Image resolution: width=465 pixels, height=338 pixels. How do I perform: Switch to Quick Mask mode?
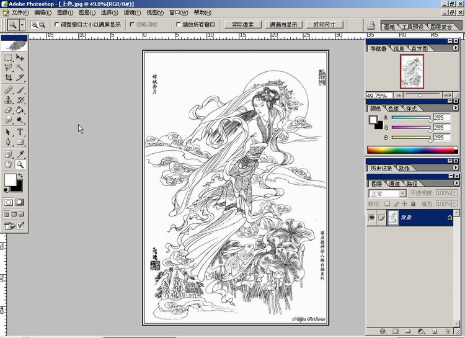tap(20, 202)
